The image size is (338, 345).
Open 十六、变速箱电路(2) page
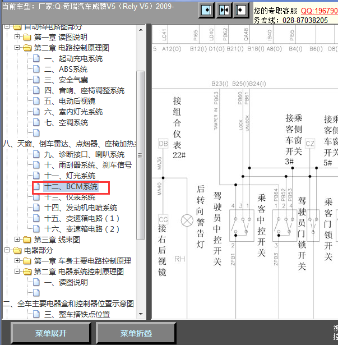(82, 229)
